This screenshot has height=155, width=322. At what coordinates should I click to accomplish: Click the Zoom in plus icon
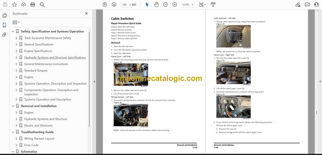click(x=175, y=5)
